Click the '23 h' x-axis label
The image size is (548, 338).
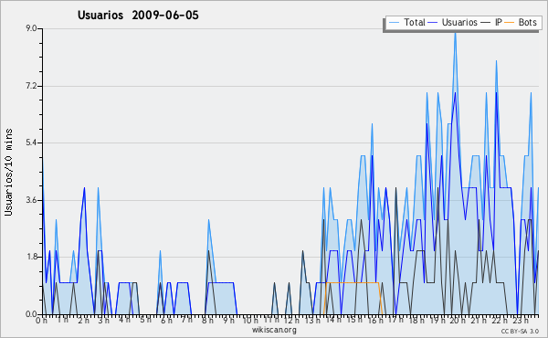520,320
